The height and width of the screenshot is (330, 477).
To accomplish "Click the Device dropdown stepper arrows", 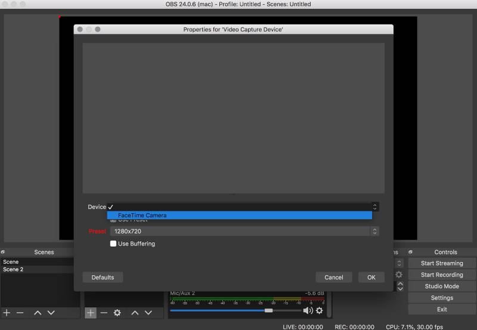I will click(375, 207).
